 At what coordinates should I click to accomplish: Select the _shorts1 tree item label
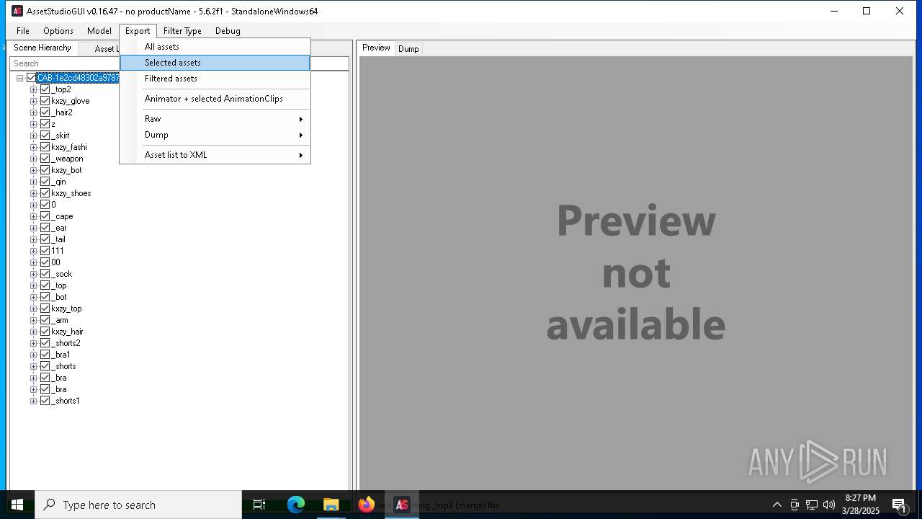(66, 401)
